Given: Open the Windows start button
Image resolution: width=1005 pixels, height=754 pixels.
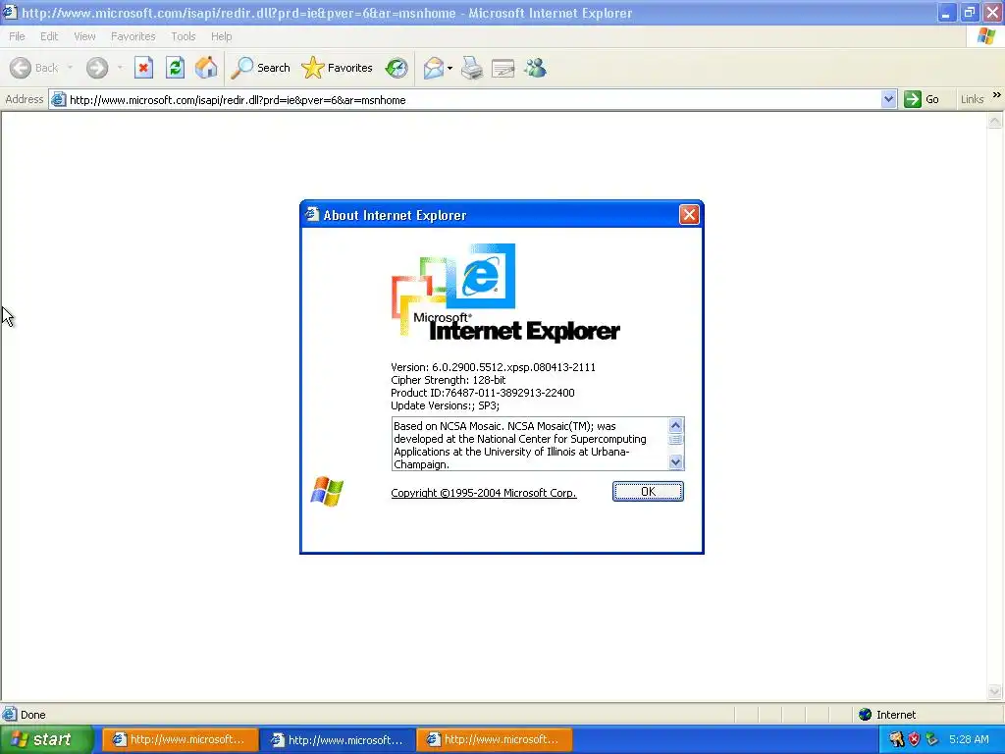Looking at the screenshot, I should pos(46,740).
